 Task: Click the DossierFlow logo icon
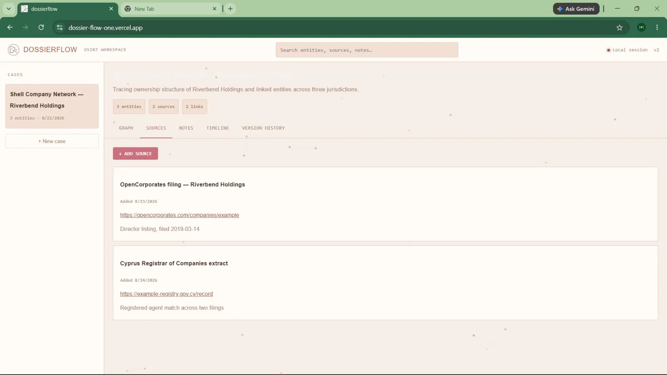tap(13, 50)
